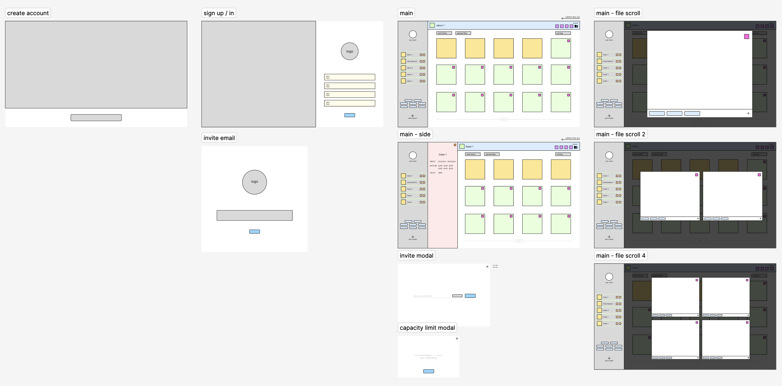This screenshot has height=386, width=782.
Task: Select the "capacity limit modal" frame label
Action: click(427, 328)
